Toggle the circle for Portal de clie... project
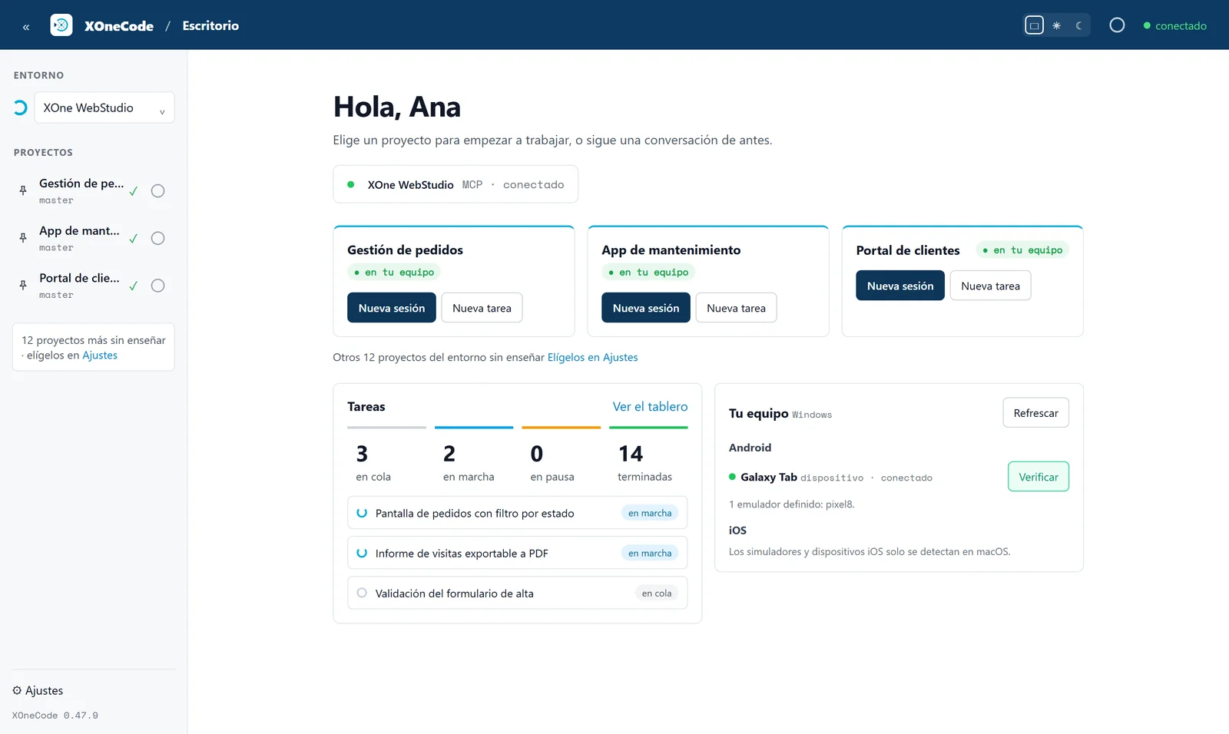This screenshot has width=1229, height=734. [158, 286]
